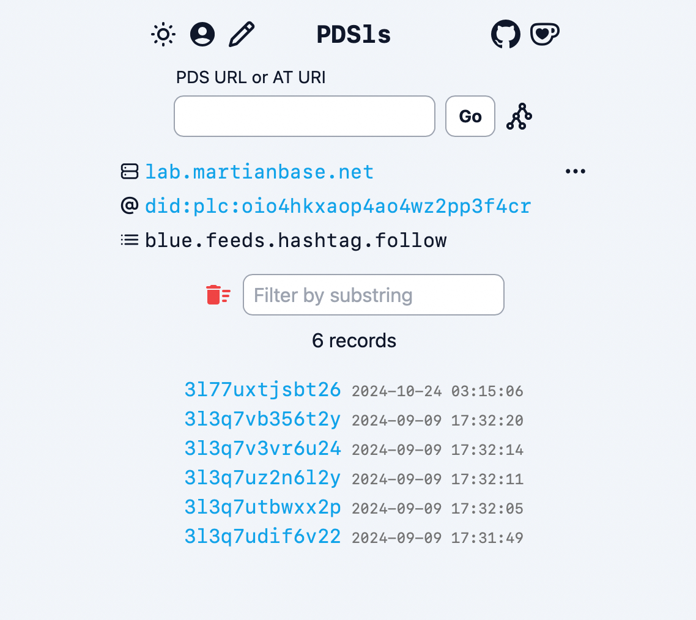Toggle the light/dark theme sun icon
The width and height of the screenshot is (696, 620).
(163, 34)
